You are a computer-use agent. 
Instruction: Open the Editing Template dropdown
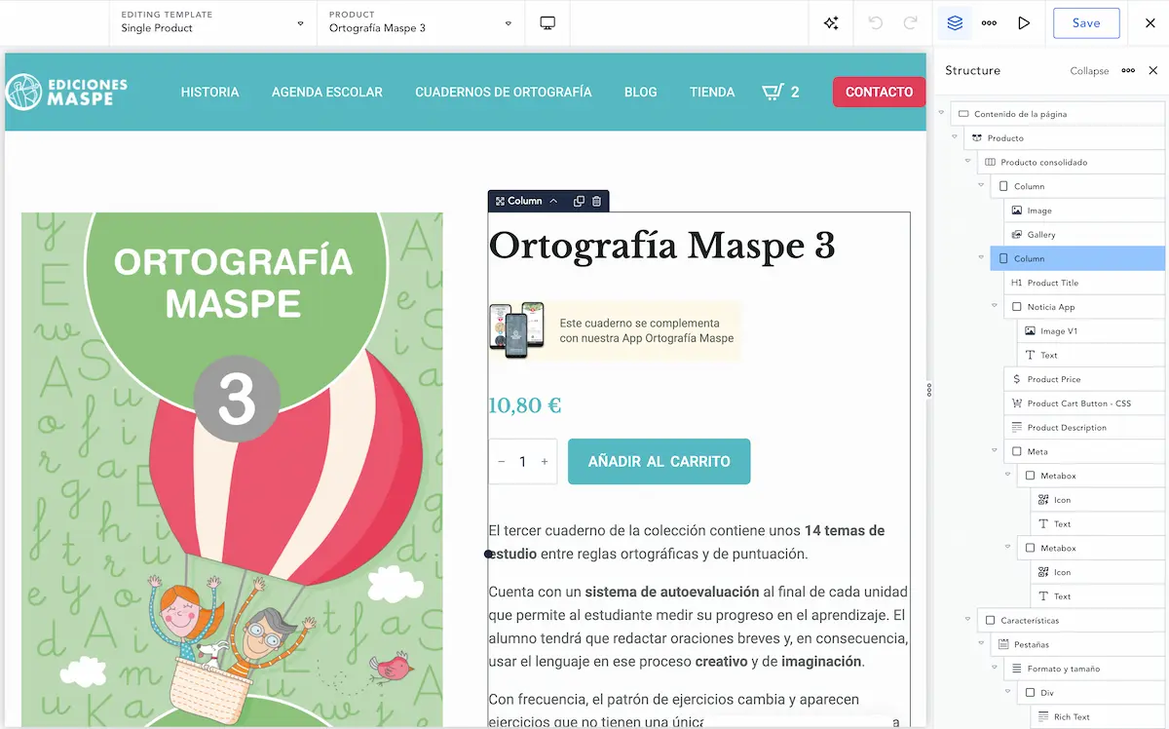tap(212, 22)
